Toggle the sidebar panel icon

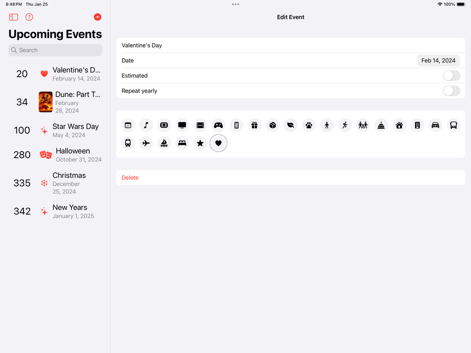point(14,17)
